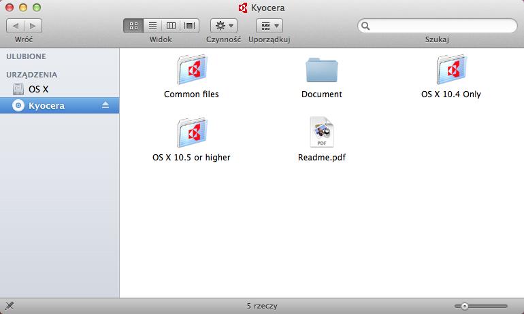The width and height of the screenshot is (524, 314).
Task: Switch to column view
Action: 171,26
